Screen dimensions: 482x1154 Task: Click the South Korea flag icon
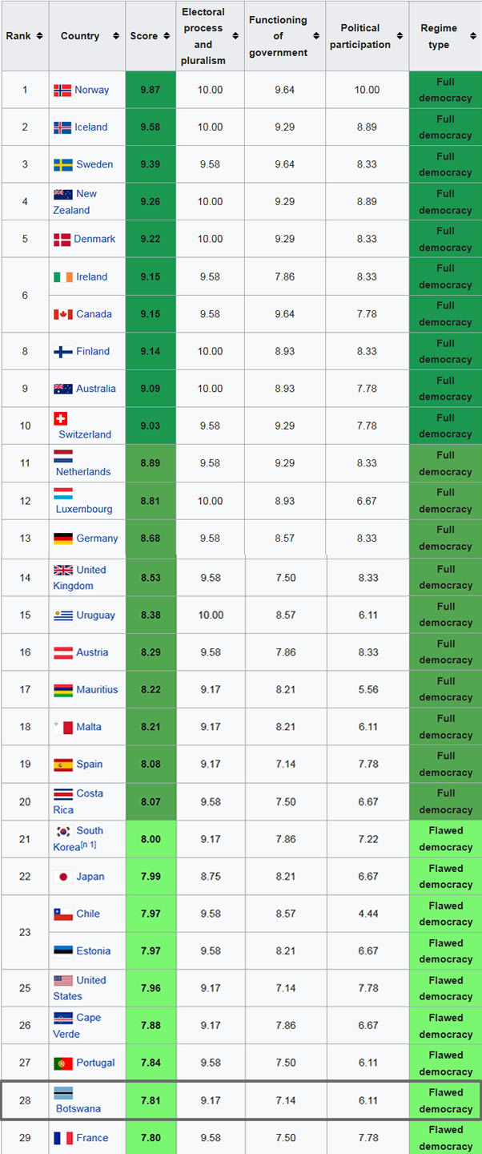click(63, 832)
